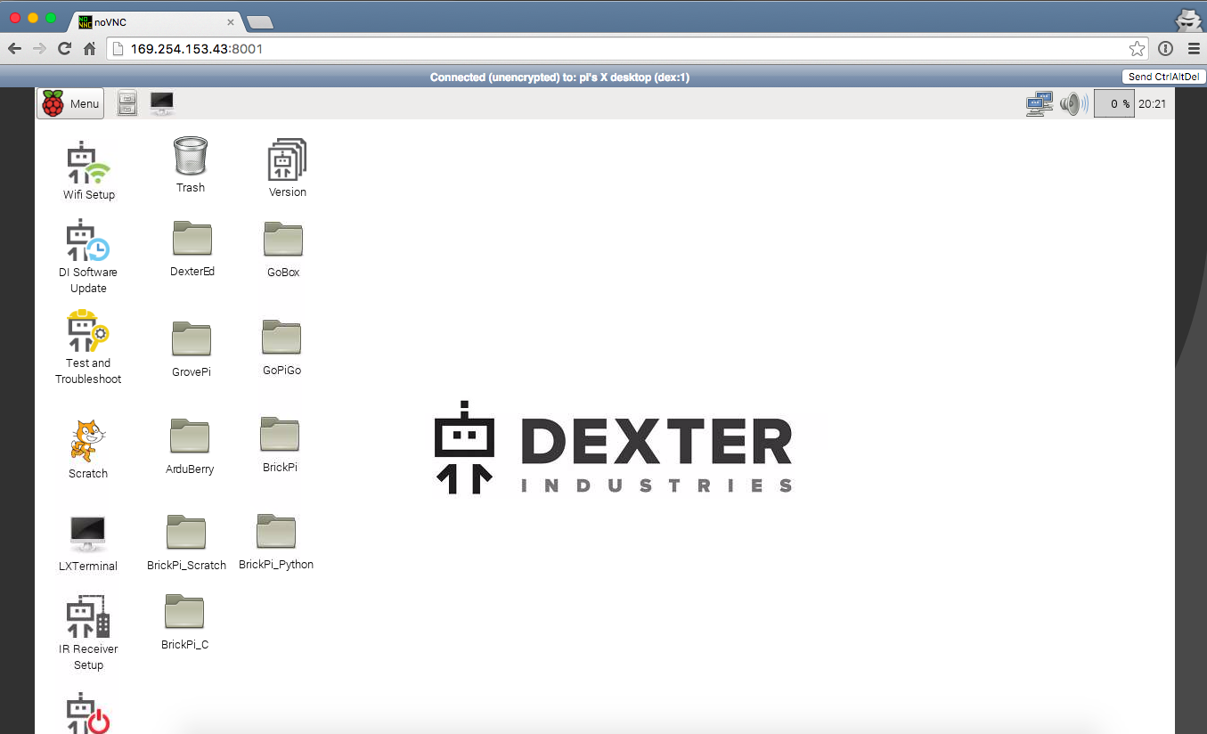Viewport: 1207px width, 734px height.
Task: Close the noVNC tab
Action: point(231,22)
